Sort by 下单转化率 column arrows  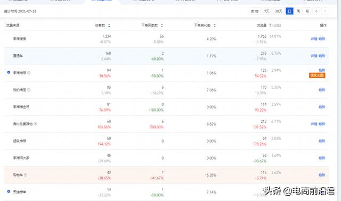point(214,26)
